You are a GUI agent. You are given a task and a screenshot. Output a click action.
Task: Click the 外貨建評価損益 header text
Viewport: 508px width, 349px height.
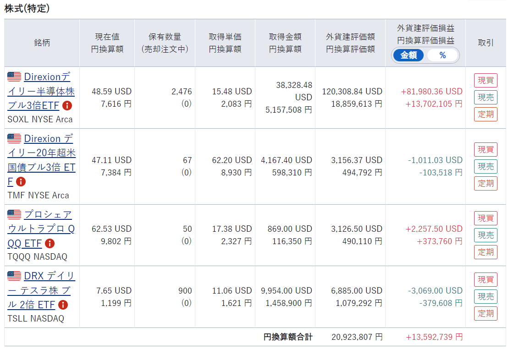426,28
